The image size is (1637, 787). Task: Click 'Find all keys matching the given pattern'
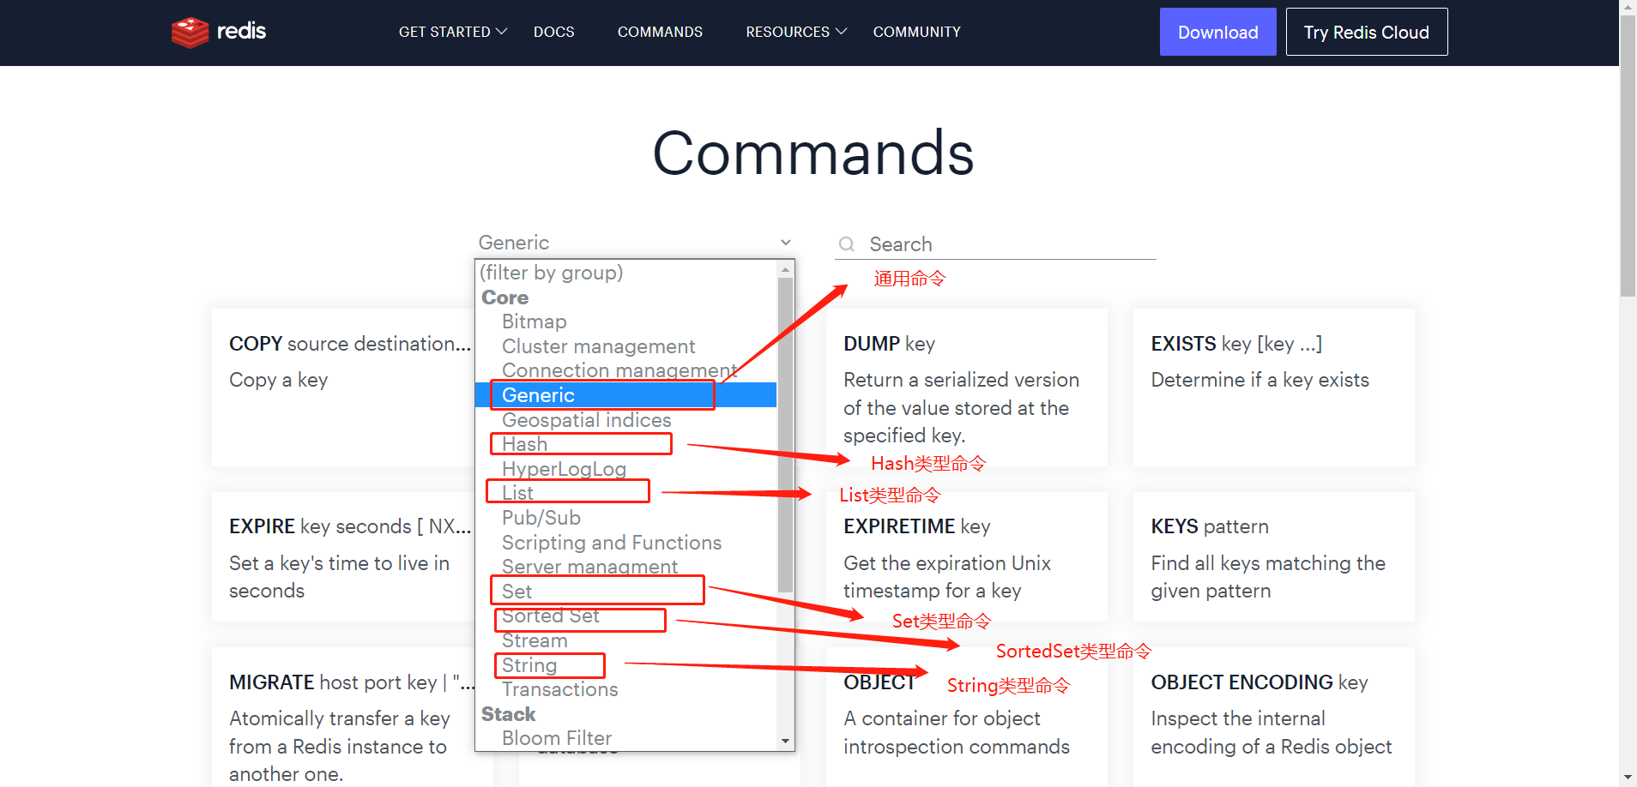pos(1268,577)
